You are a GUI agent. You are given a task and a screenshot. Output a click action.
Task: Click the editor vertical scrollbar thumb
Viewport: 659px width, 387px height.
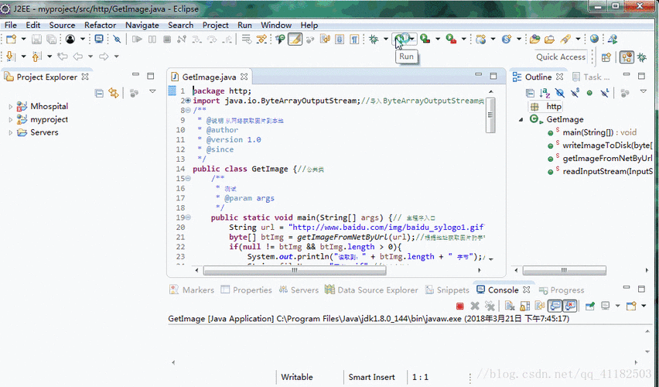point(490,115)
